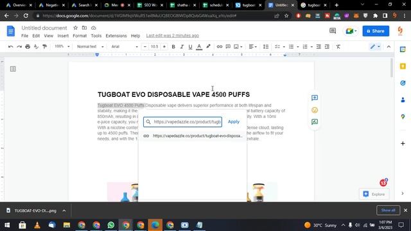
Task: Toggle italic formatting
Action: (182, 47)
